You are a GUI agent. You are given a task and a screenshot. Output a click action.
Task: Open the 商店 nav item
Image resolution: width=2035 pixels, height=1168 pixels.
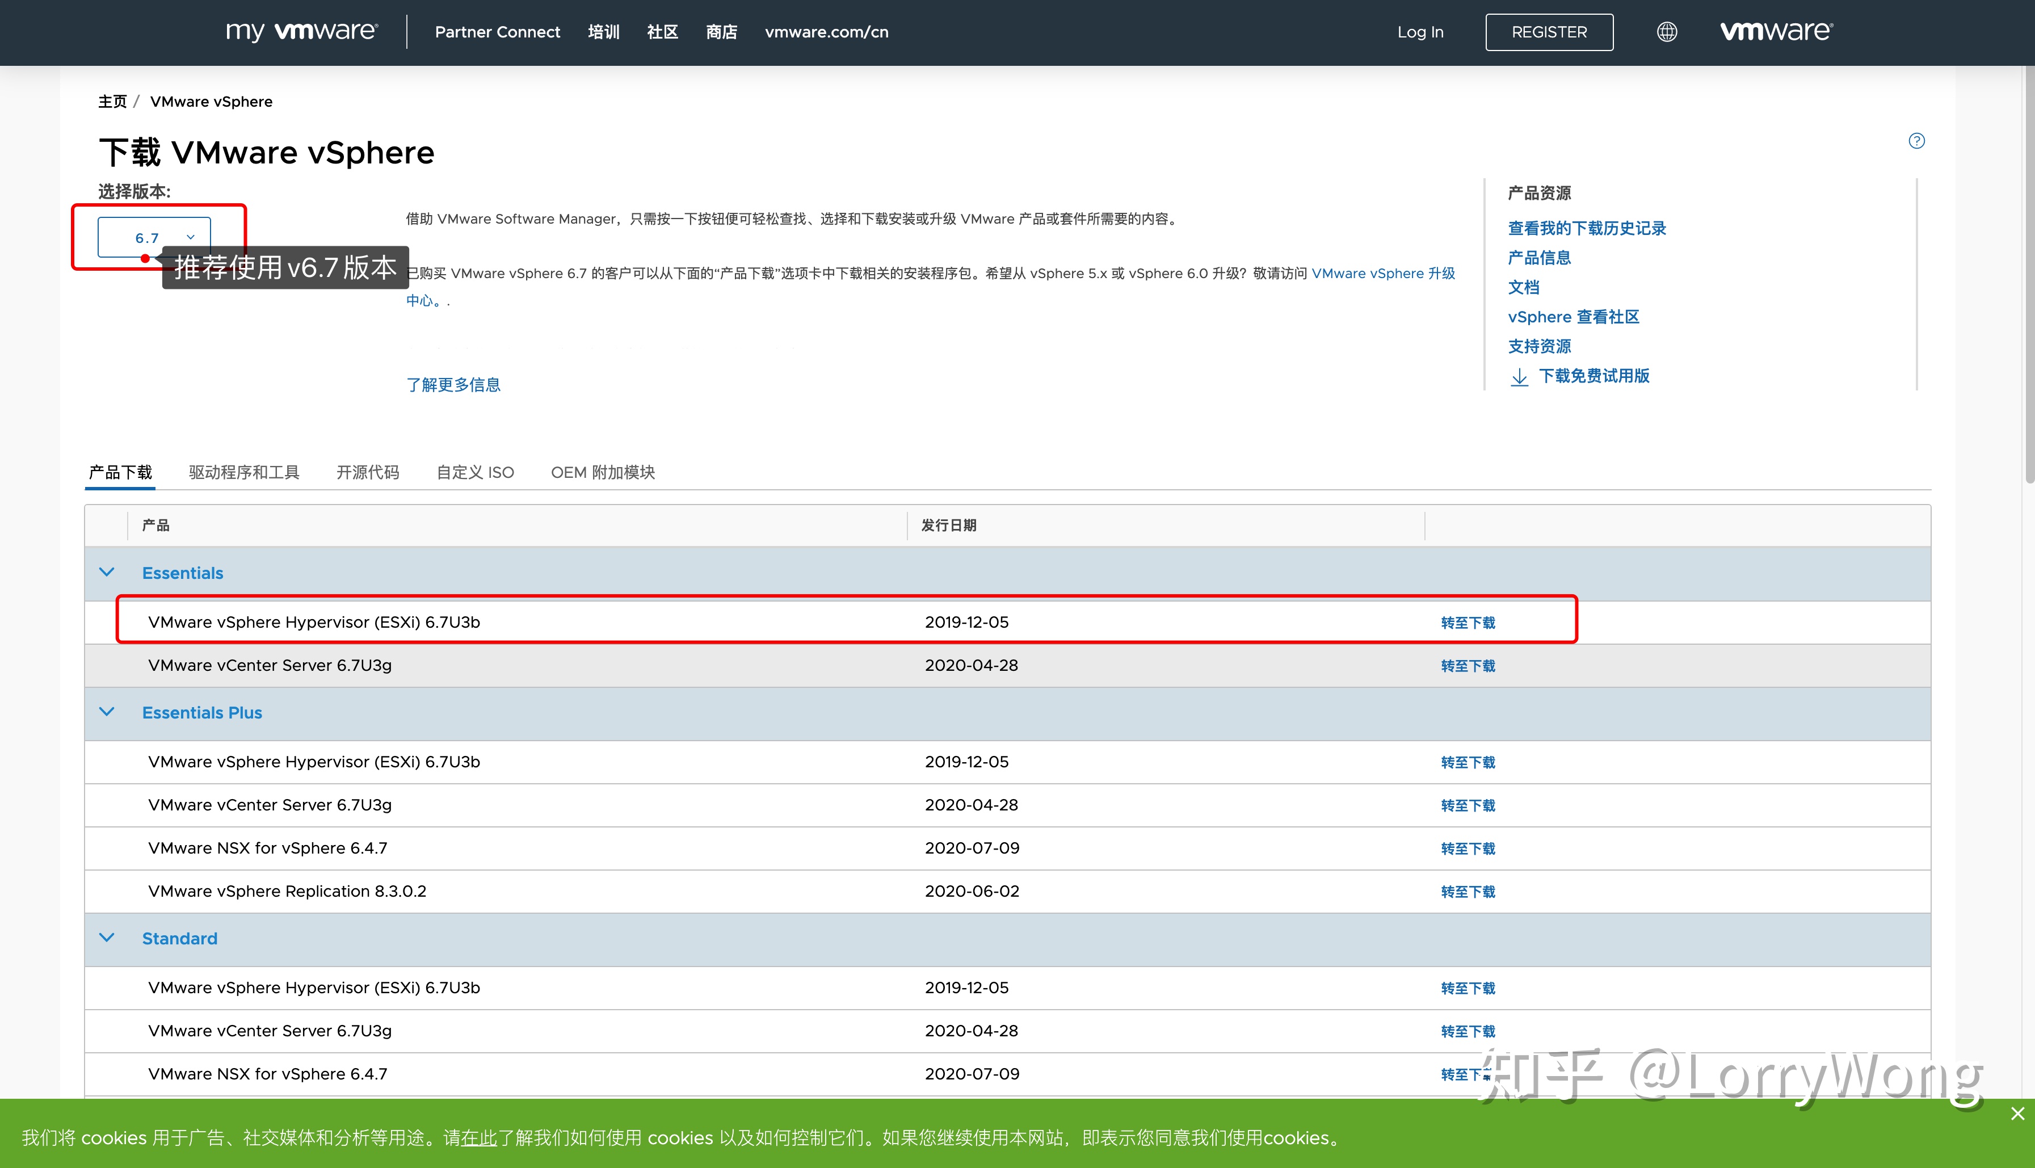pos(721,32)
